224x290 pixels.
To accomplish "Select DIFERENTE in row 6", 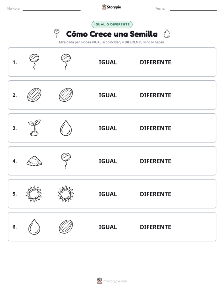I will 155,227.
